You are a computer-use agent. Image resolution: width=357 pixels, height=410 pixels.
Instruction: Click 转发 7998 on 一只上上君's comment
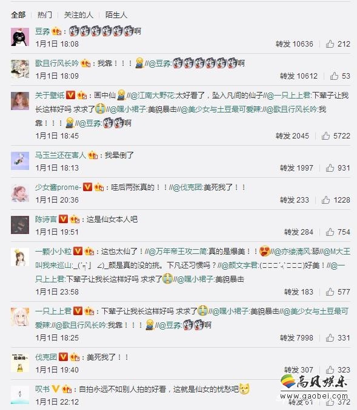coord(296,338)
